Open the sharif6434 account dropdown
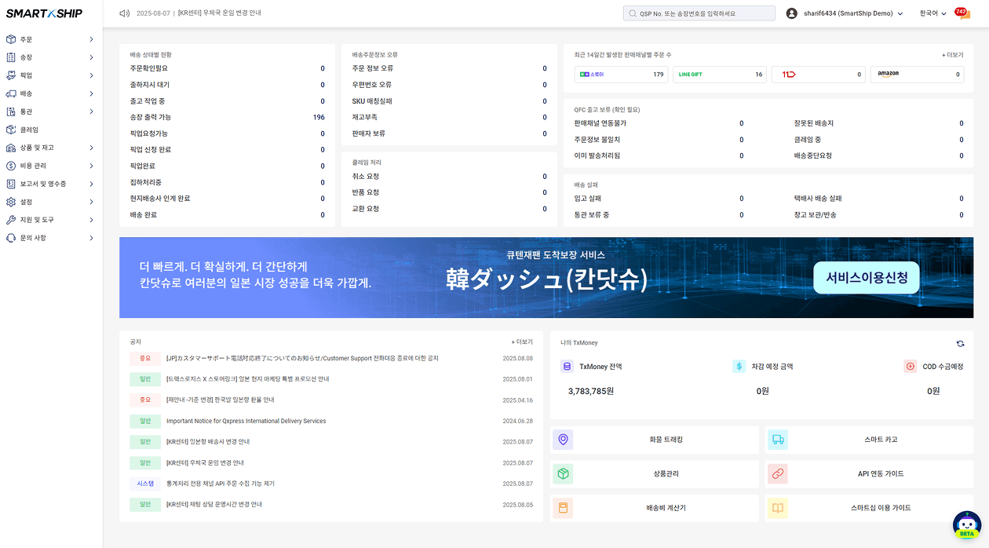This screenshot has height=548, width=989. point(845,13)
